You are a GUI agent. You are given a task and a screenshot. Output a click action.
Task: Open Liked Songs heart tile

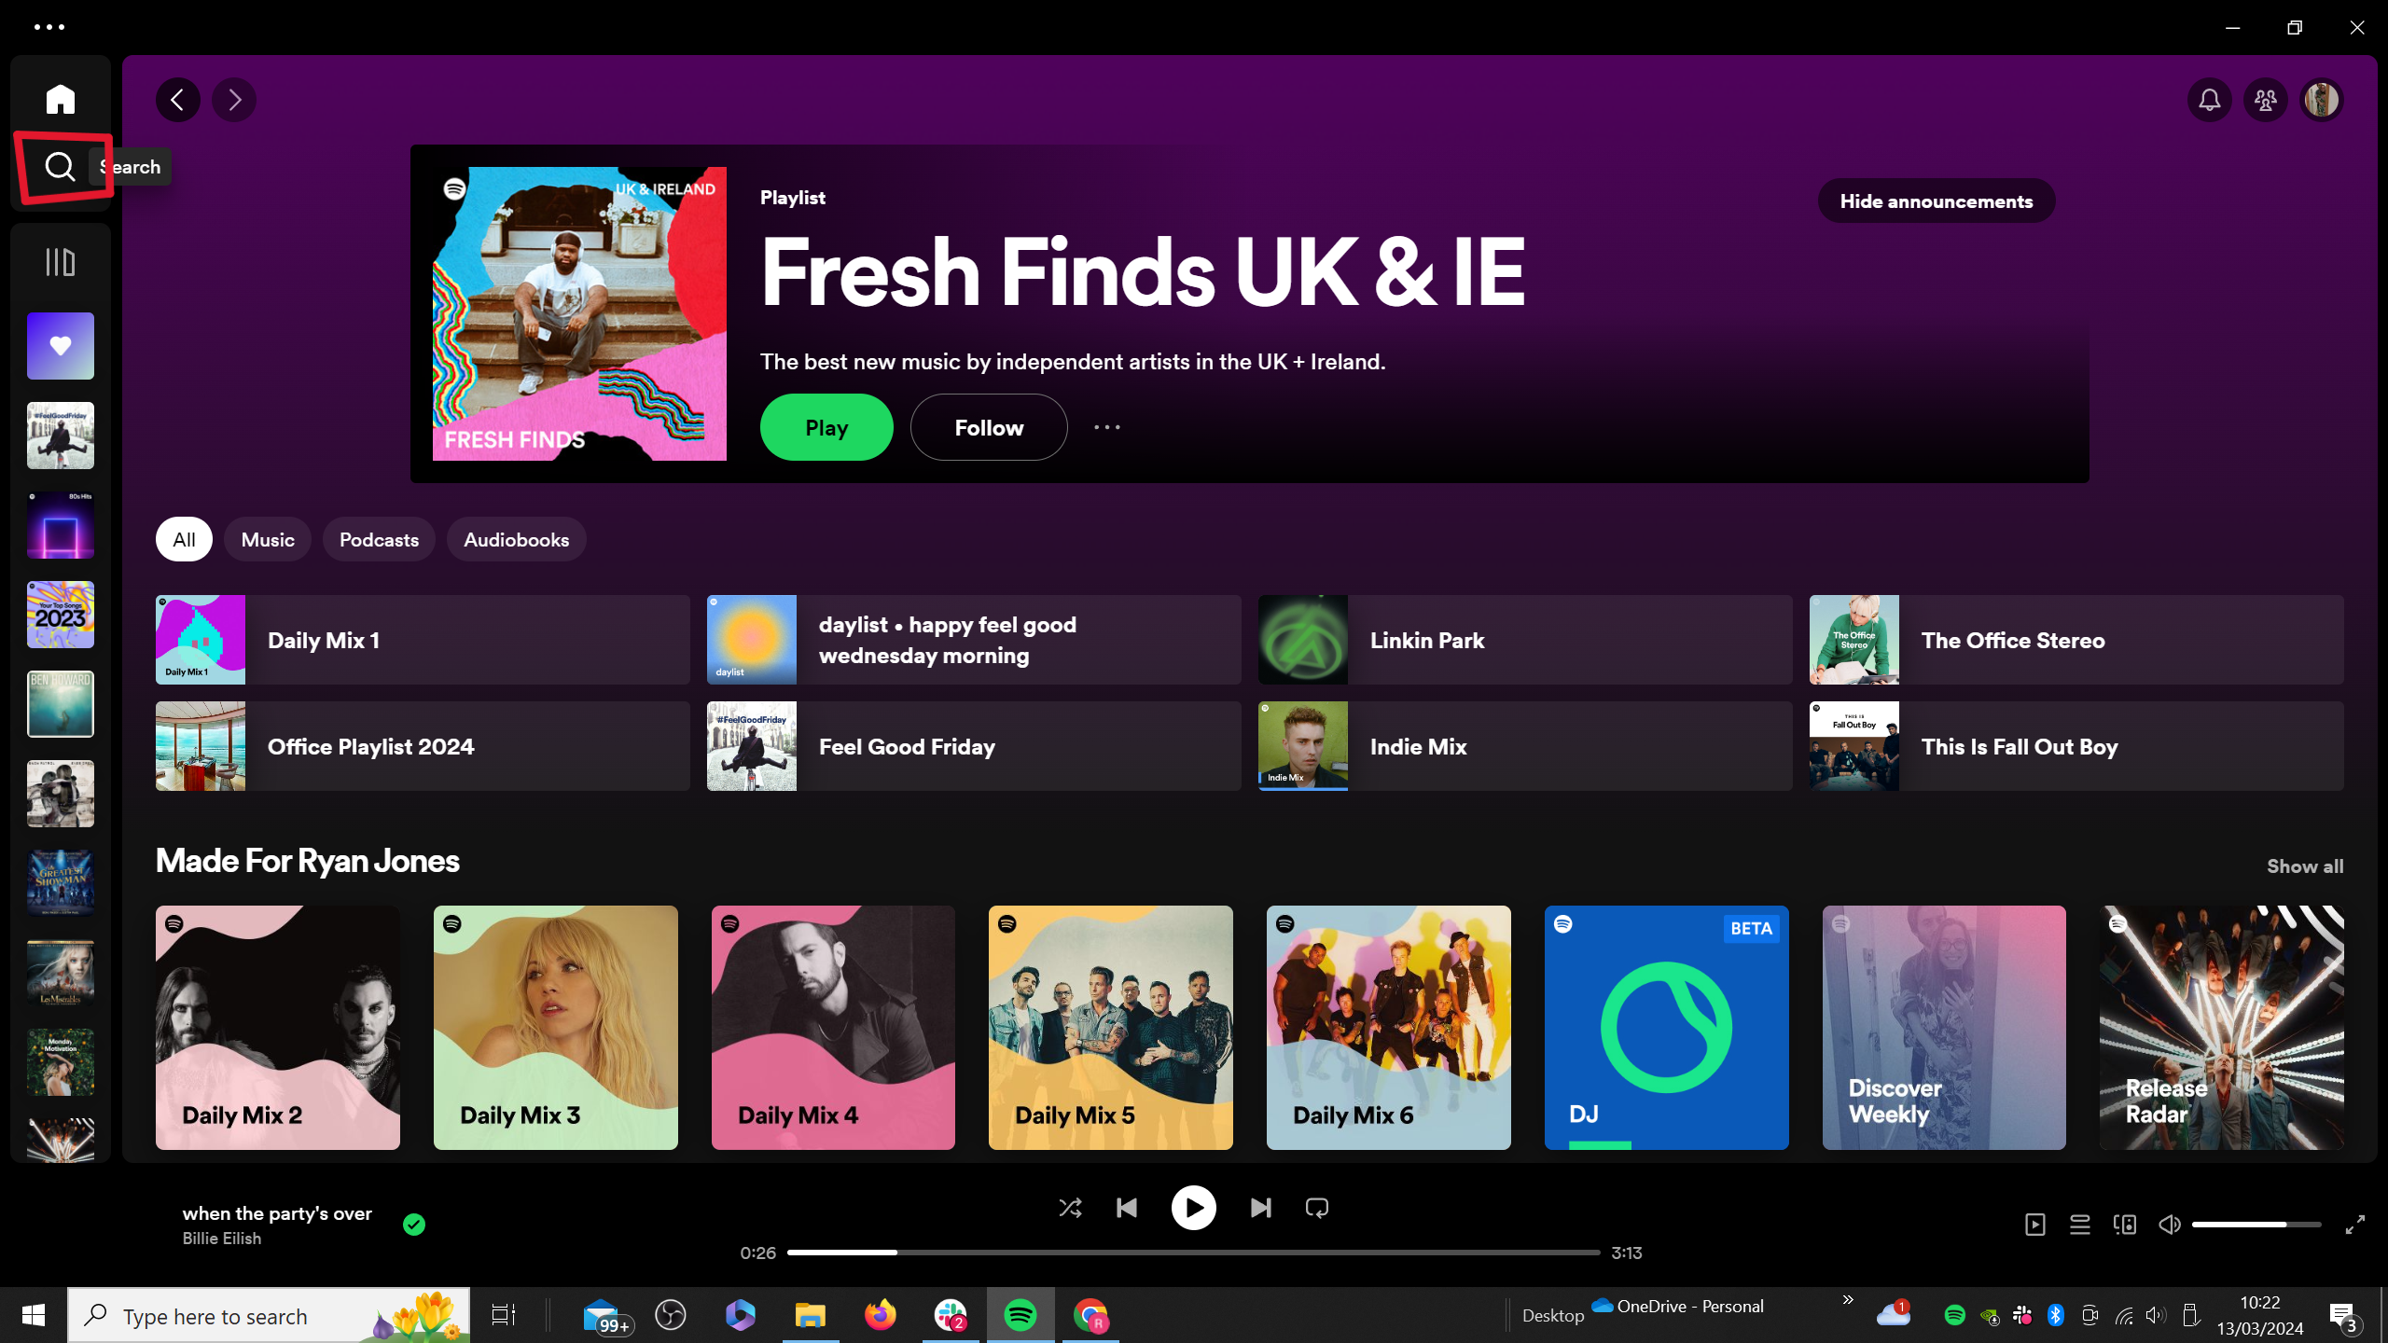(x=61, y=346)
